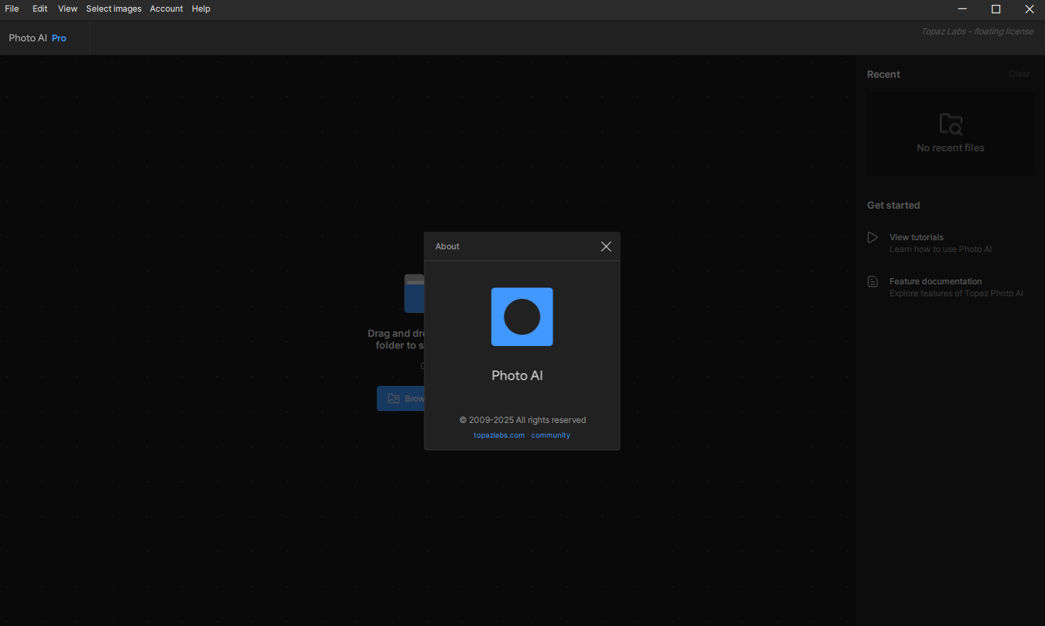Image resolution: width=1045 pixels, height=626 pixels.
Task: Click the document icon beside Feature documentation
Action: click(873, 281)
